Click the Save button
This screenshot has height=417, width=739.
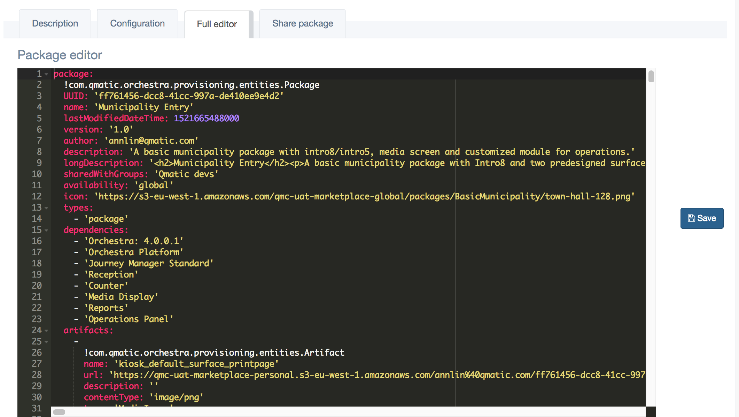[x=701, y=218]
